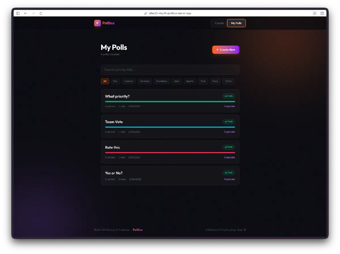Go back with the browser arrow
The image size is (340, 254).
coord(25,13)
